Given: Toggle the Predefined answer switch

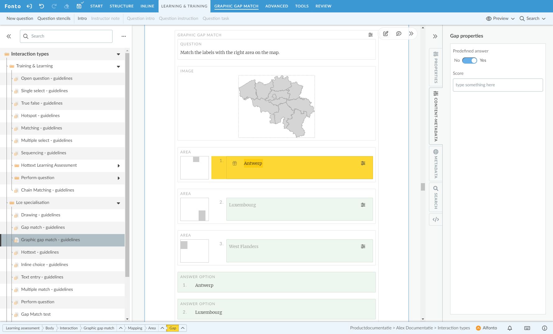Looking at the screenshot, I should tap(469, 61).
